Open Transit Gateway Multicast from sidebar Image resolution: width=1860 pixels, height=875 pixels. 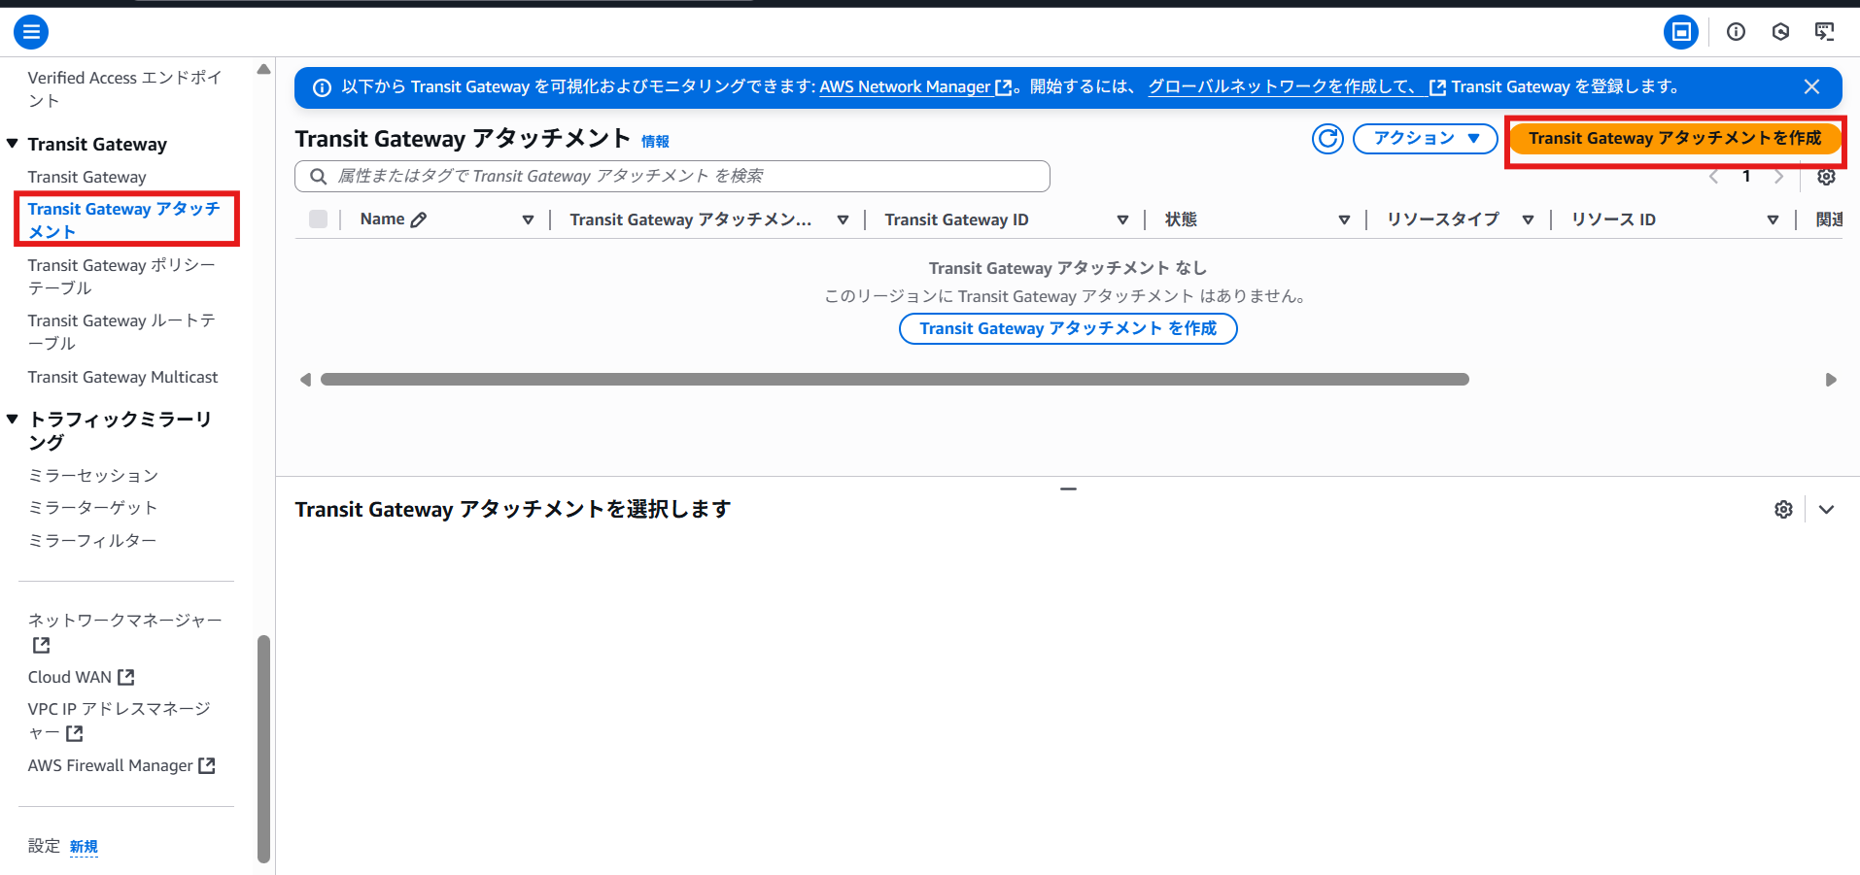122,377
